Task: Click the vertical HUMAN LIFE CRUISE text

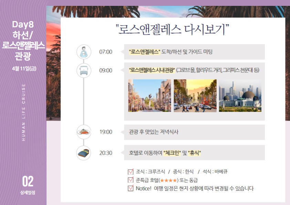Action: click(x=23, y=112)
